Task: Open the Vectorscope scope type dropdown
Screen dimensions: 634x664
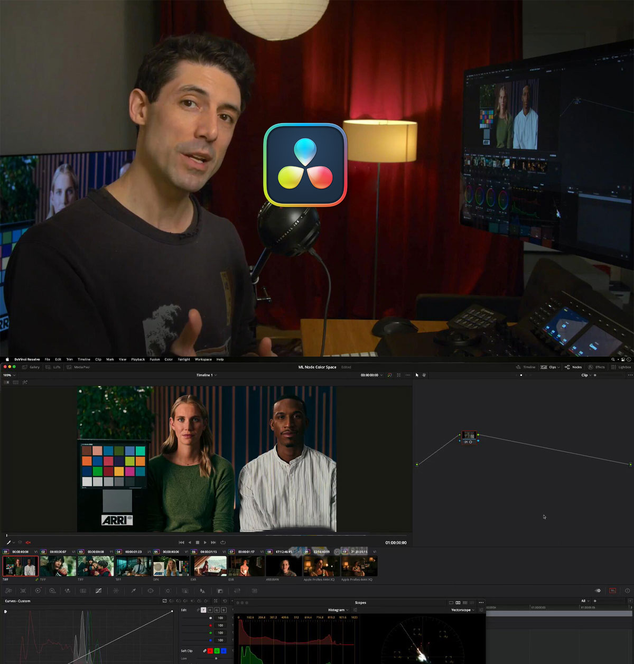Action: 462,610
